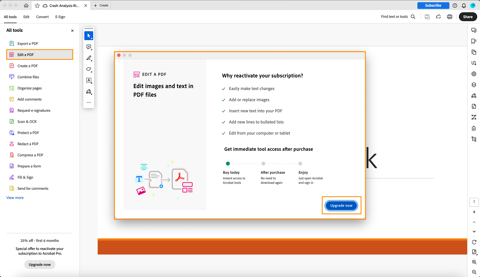Switch to the Convert tab

pyautogui.click(x=42, y=17)
